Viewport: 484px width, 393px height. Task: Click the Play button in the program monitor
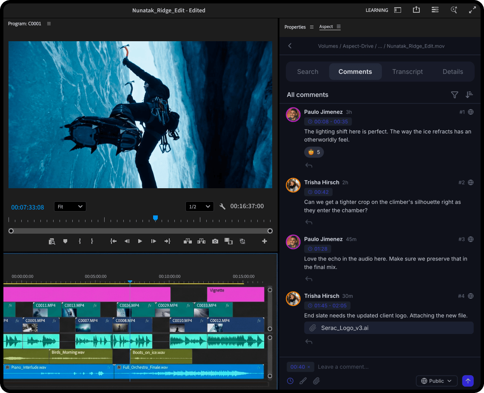pyautogui.click(x=140, y=241)
